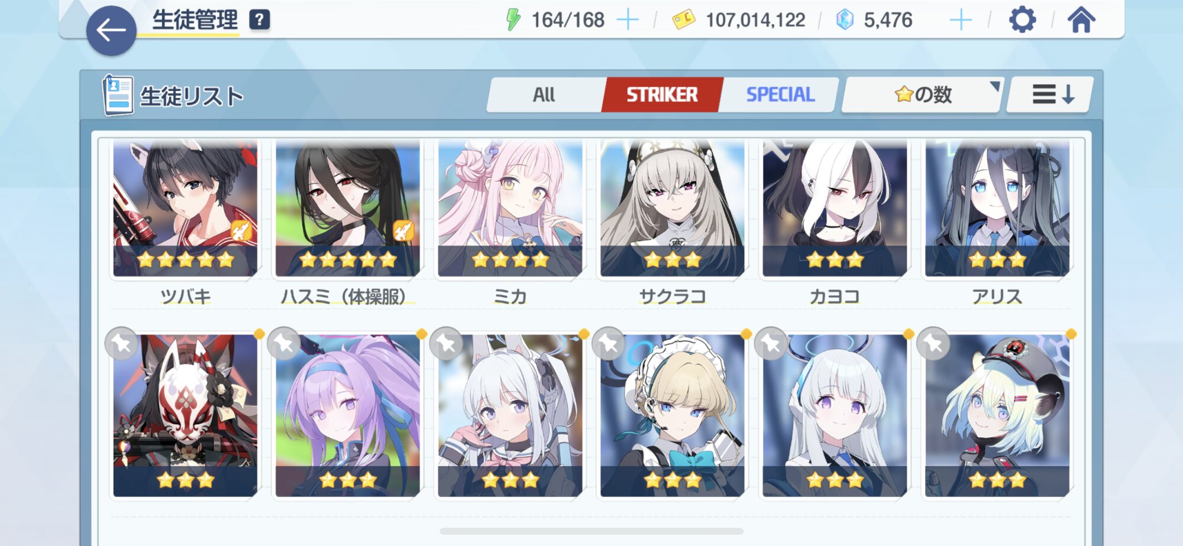Tap the back arrow button

tap(111, 31)
